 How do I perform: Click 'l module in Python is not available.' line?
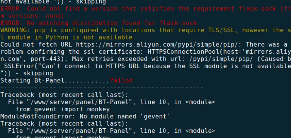pyautogui.click(x=68, y=38)
